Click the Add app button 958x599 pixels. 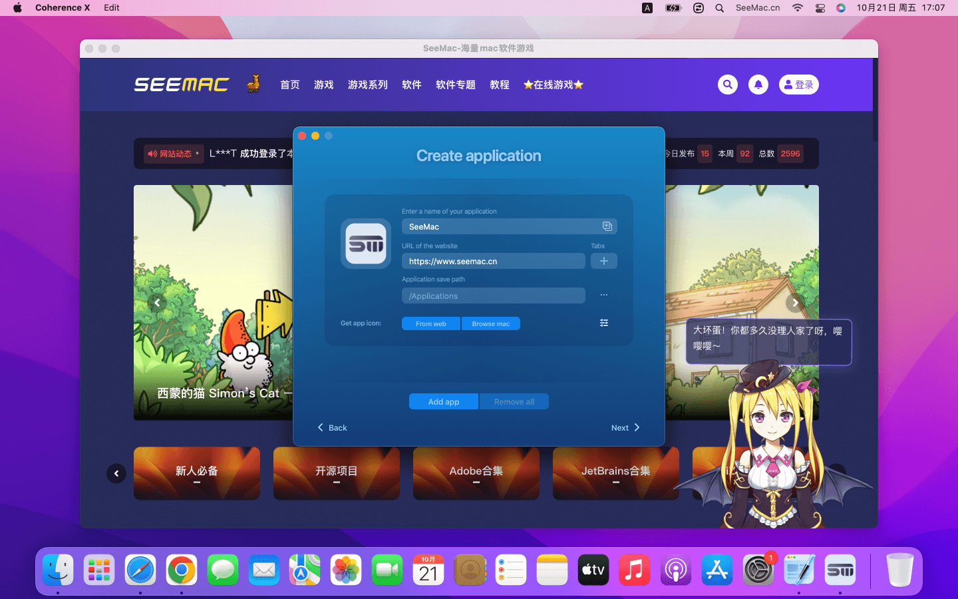pos(444,401)
